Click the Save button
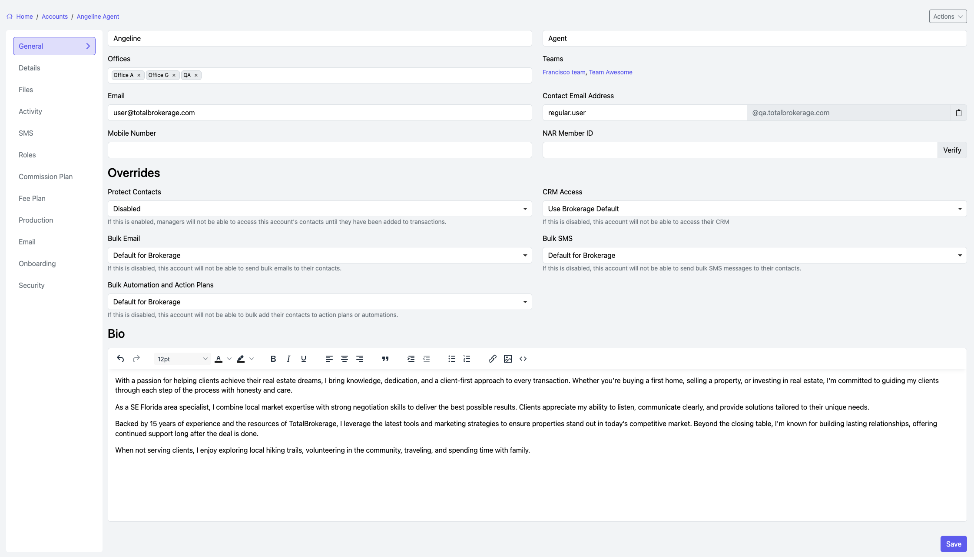This screenshot has width=974, height=557. click(953, 544)
